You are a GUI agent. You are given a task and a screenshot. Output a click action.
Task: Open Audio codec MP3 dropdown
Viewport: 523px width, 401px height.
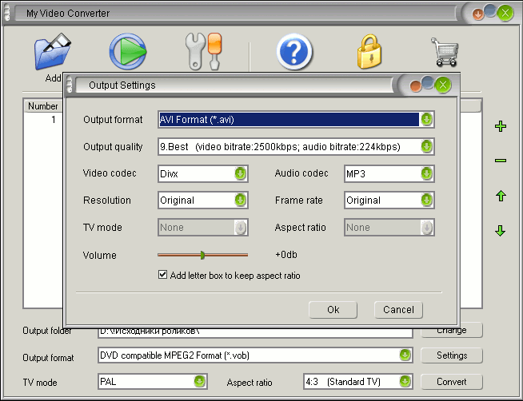(x=426, y=173)
